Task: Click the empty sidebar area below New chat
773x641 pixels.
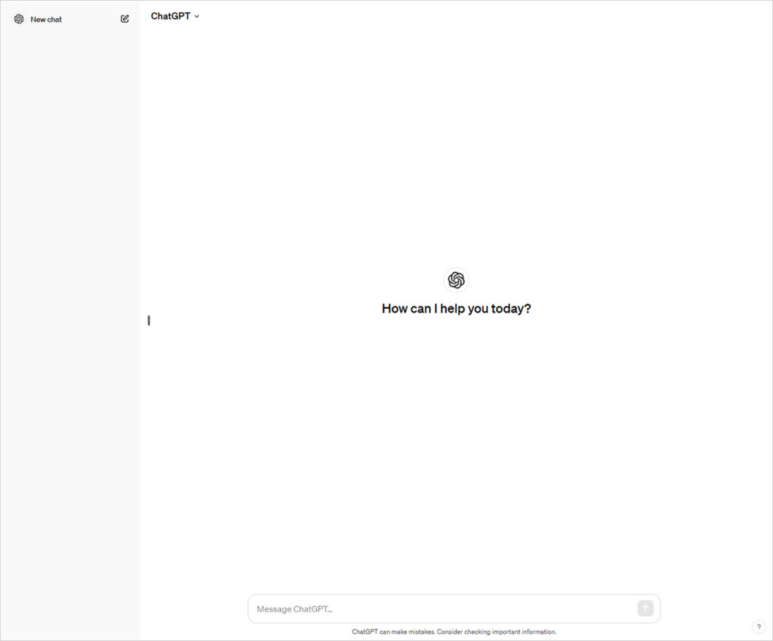Action: pyautogui.click(x=70, y=302)
